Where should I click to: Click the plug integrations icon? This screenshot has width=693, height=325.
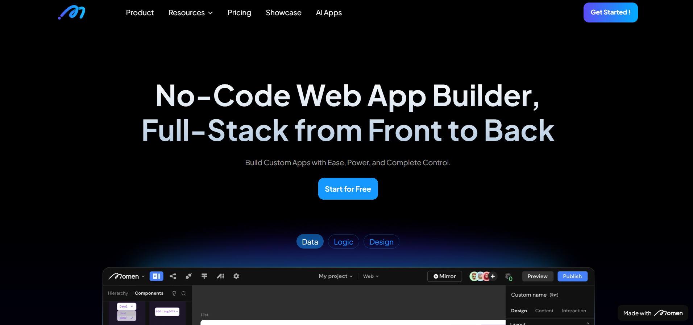[x=188, y=276]
